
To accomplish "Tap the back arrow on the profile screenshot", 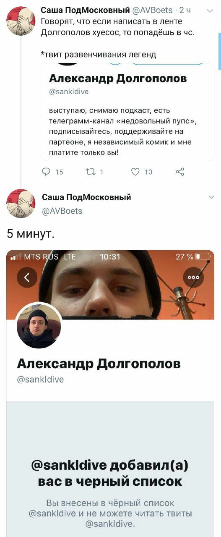I will coord(27,277).
